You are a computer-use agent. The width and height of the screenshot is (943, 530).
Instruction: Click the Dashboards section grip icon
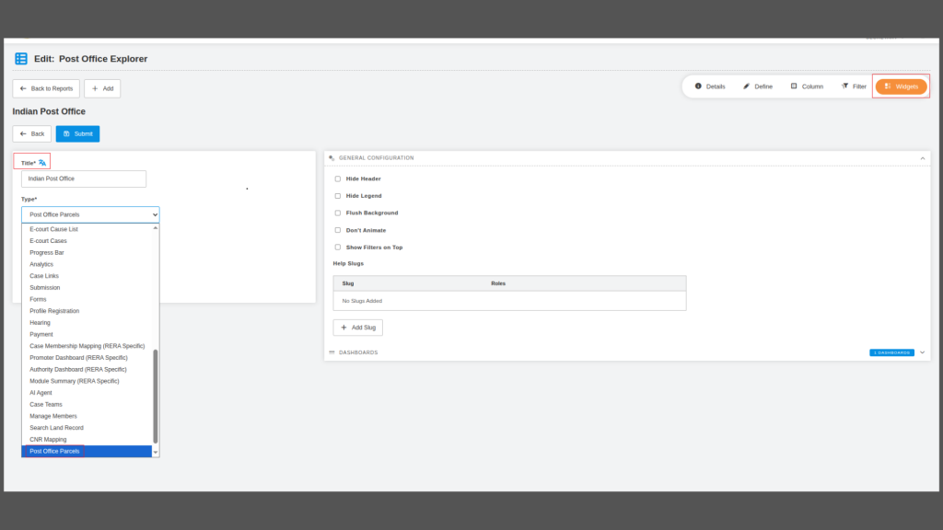click(x=332, y=352)
